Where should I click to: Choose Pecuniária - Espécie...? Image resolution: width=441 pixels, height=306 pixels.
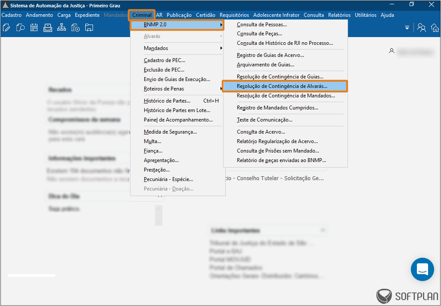[178, 179]
